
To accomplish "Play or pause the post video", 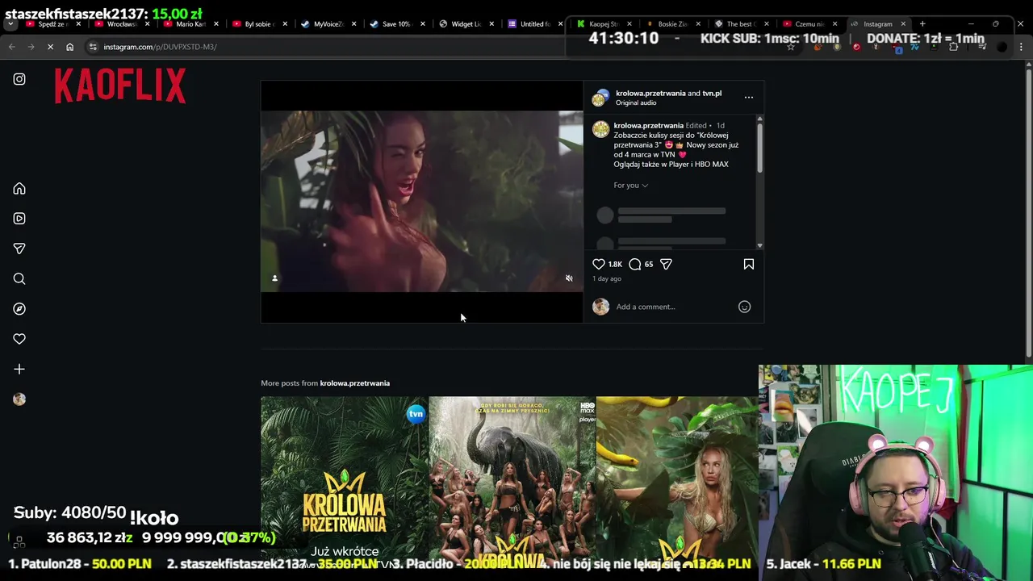I will point(421,202).
